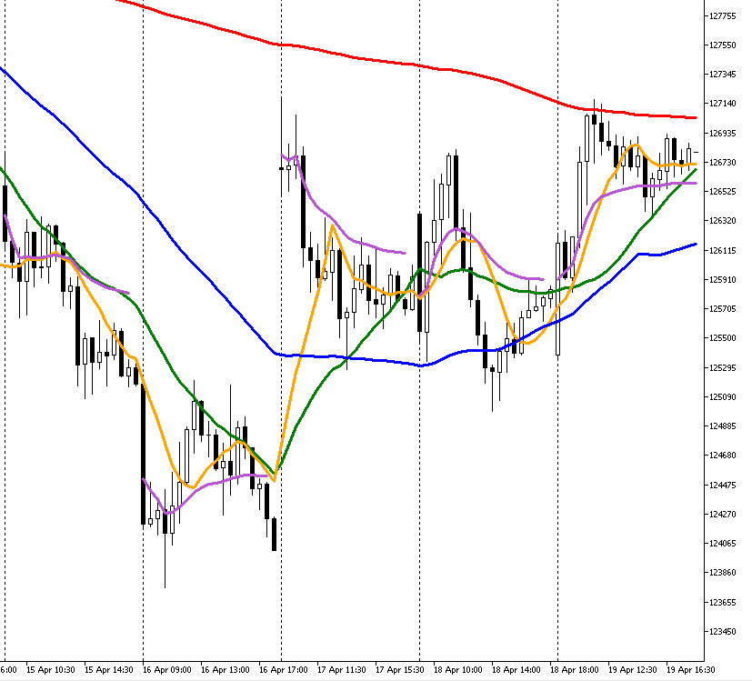Click the 125910 price label

pos(722,280)
